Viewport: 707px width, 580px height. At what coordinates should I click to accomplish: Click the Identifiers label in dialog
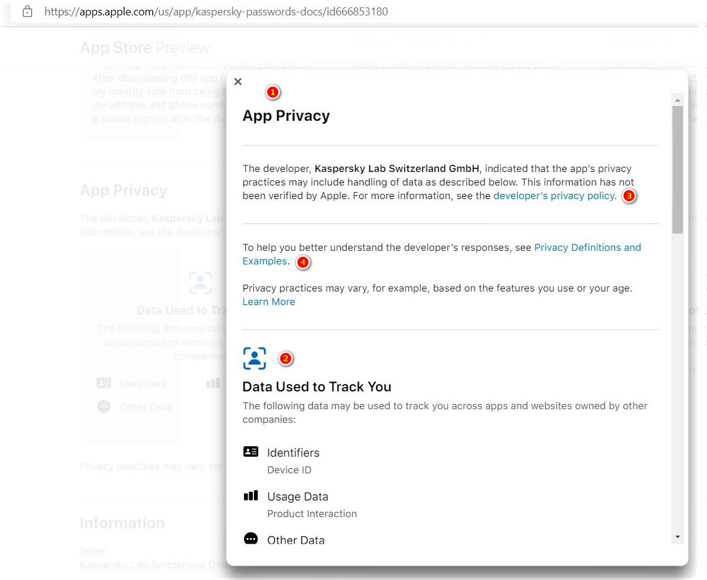click(x=293, y=452)
